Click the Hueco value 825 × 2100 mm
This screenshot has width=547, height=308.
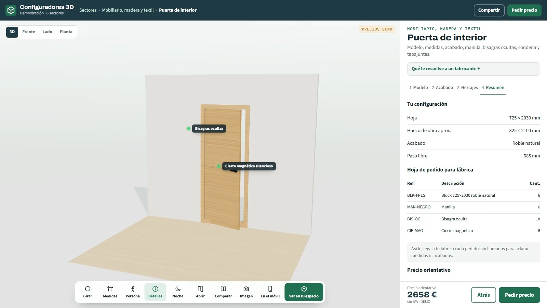pos(524,131)
